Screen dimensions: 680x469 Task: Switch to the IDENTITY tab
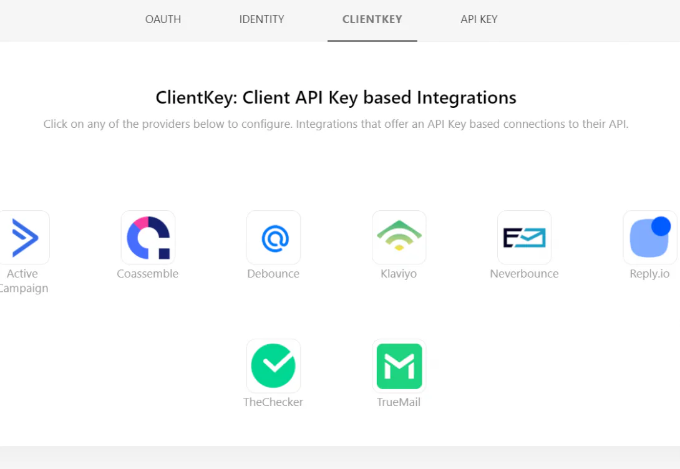(261, 19)
